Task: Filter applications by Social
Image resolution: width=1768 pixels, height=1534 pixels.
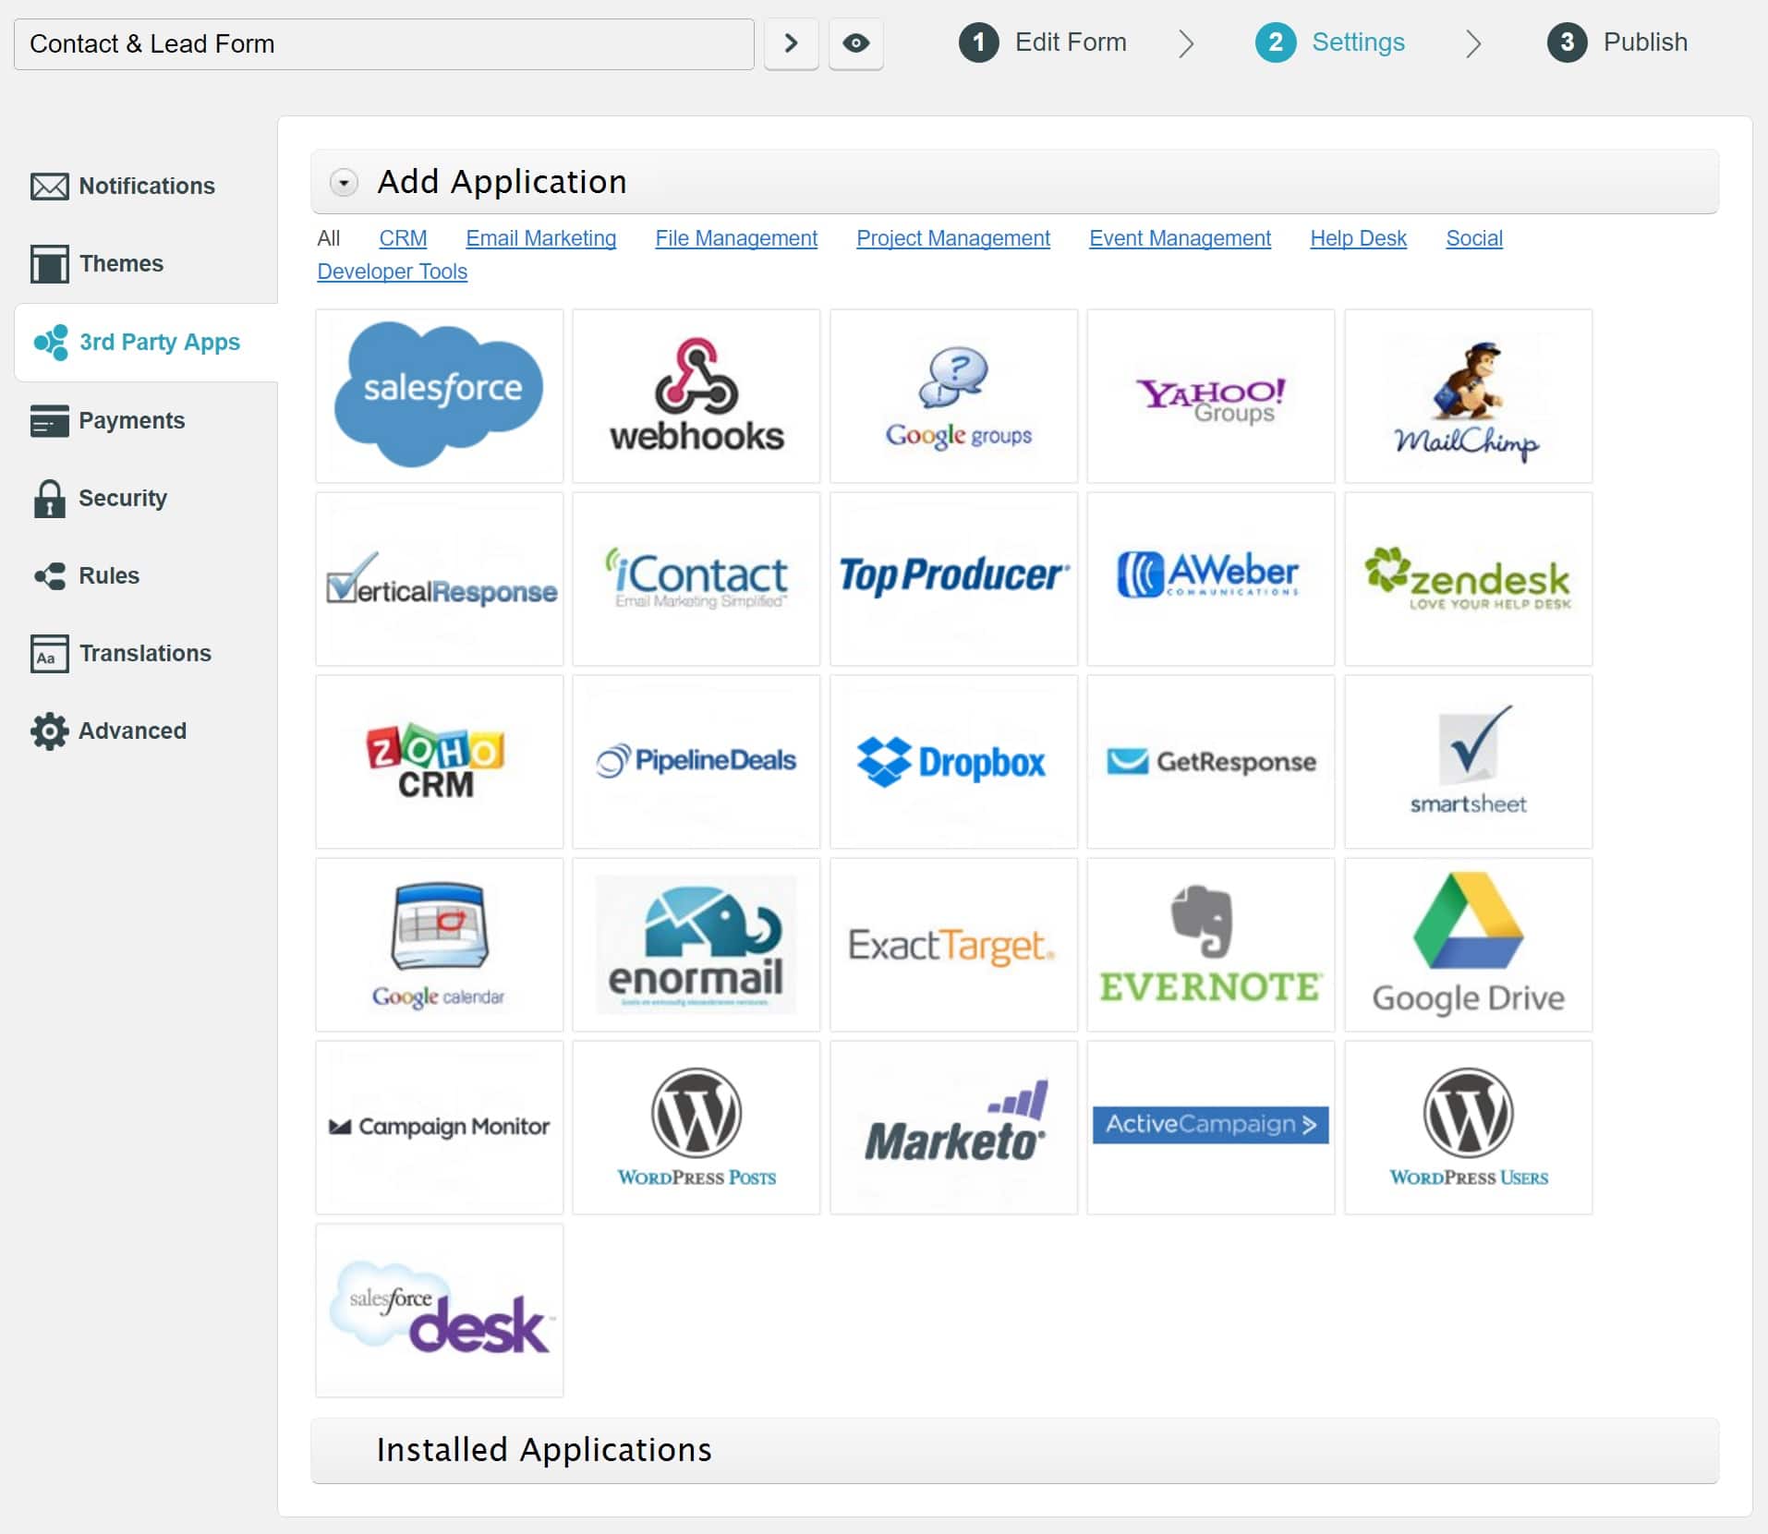Action: [1473, 238]
